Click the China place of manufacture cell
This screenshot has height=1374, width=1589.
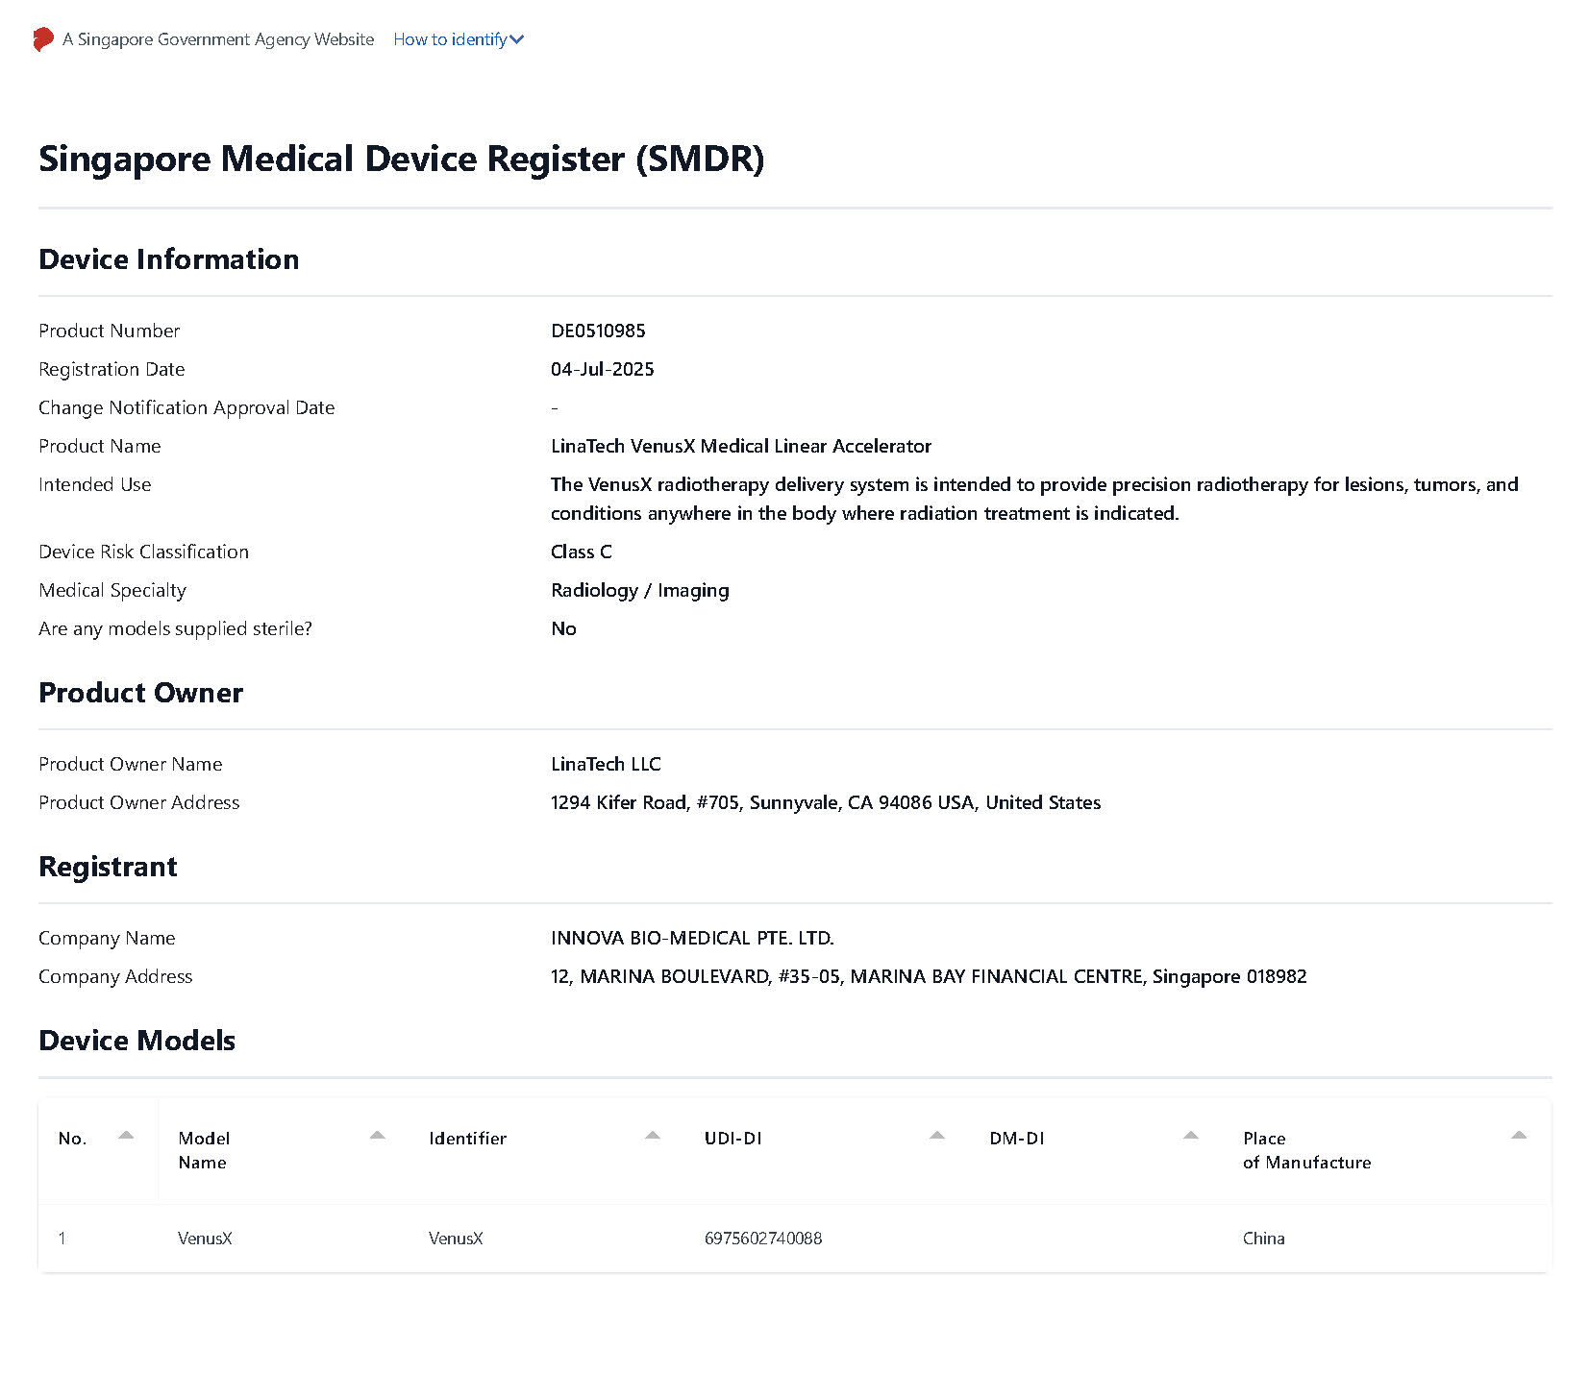coord(1264,1239)
